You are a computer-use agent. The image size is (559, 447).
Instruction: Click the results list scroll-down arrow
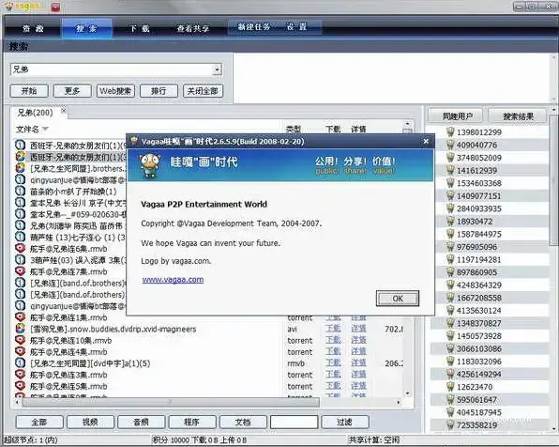point(407,393)
